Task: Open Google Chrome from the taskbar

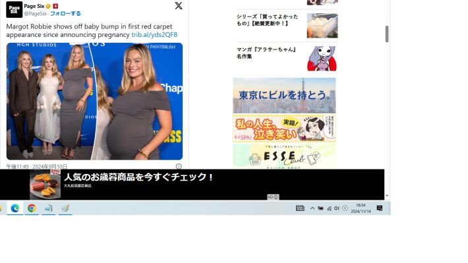Action: point(32,208)
